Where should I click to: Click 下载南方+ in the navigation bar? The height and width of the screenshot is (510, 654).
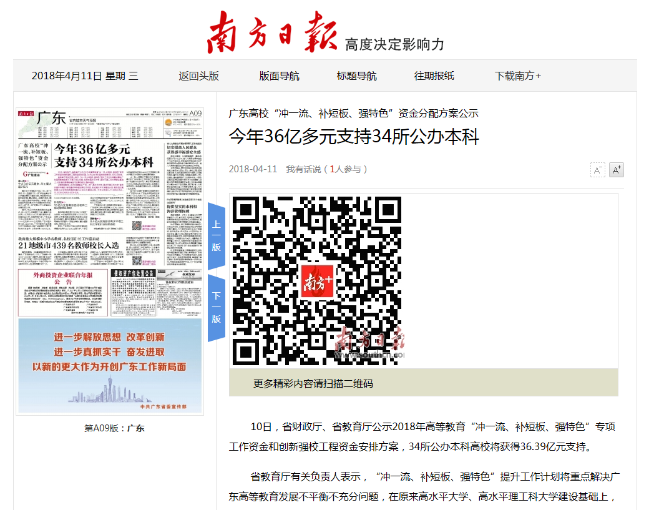point(517,76)
